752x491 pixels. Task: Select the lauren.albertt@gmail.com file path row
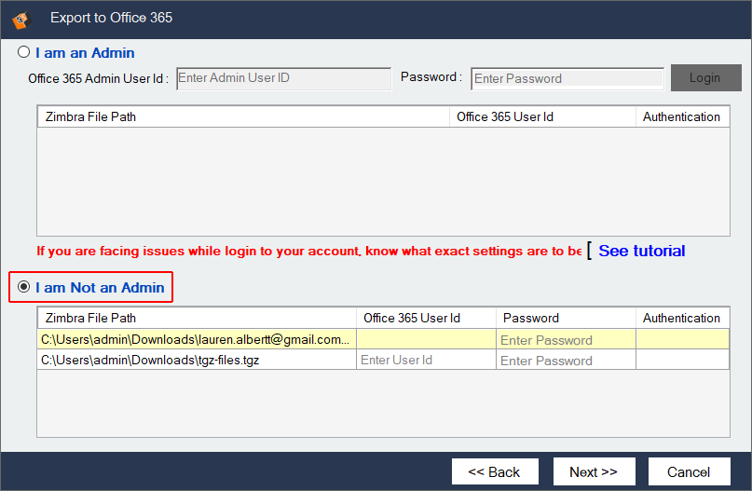[x=197, y=339]
